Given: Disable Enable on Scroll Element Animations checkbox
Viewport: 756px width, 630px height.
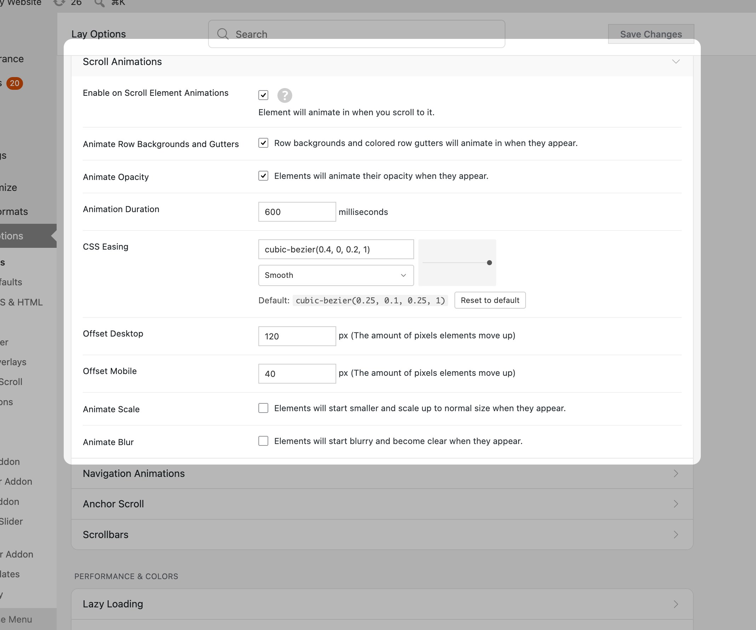Looking at the screenshot, I should pos(263,95).
